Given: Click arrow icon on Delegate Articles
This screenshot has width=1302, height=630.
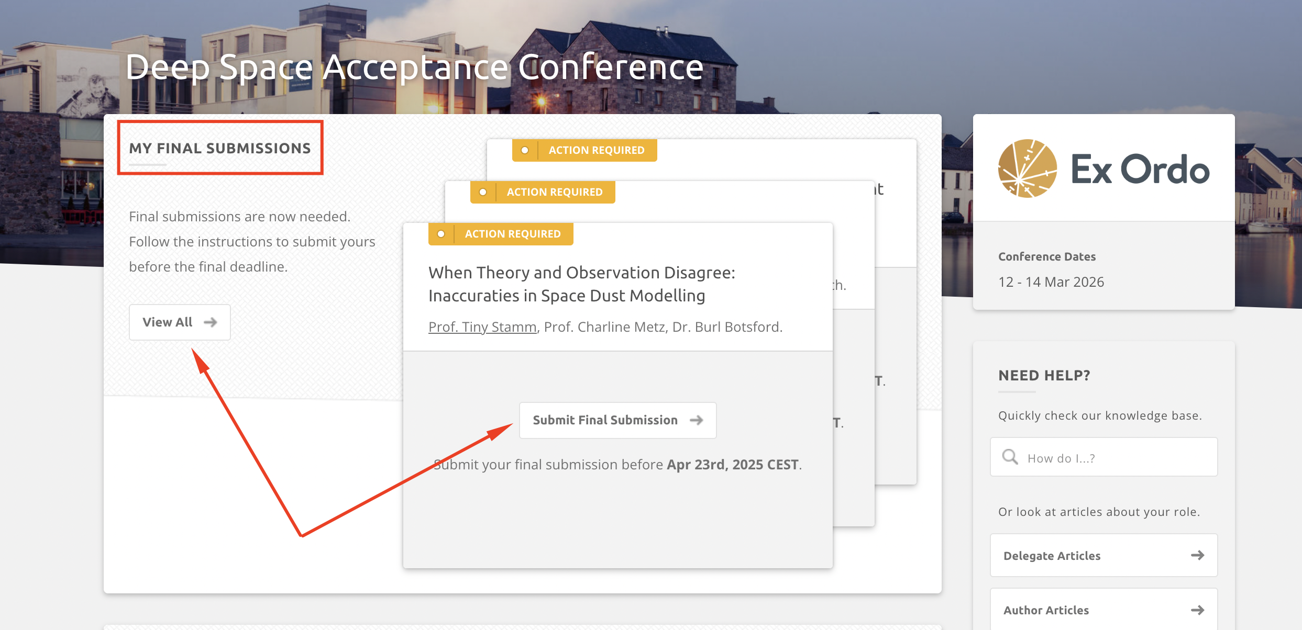Looking at the screenshot, I should point(1197,555).
